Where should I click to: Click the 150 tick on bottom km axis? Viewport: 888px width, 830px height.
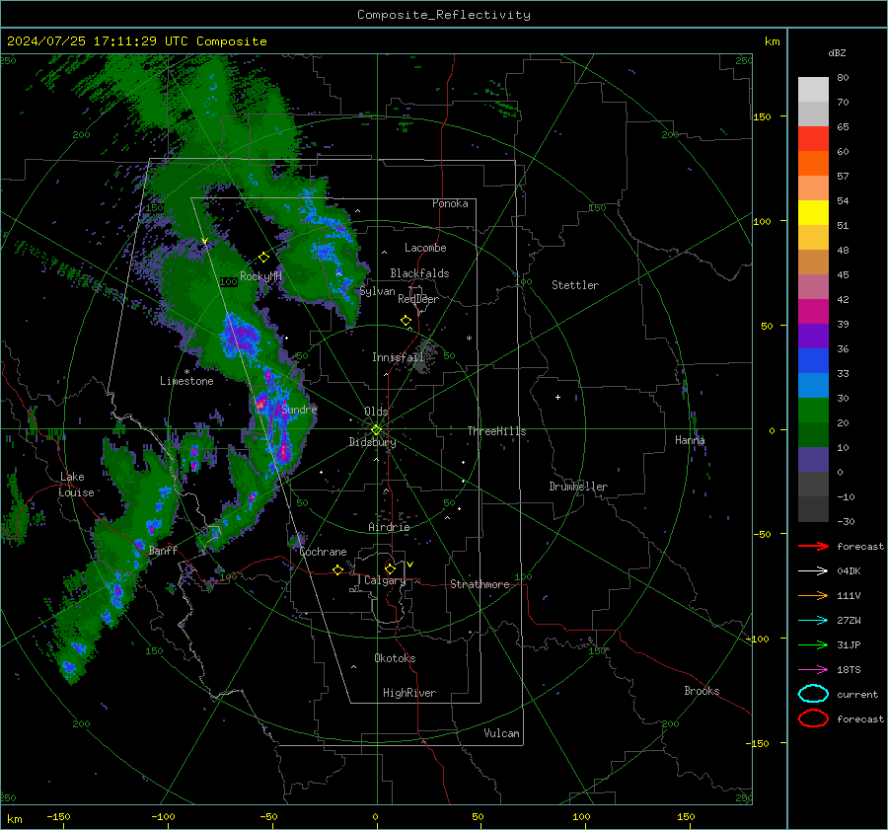pyautogui.click(x=686, y=816)
